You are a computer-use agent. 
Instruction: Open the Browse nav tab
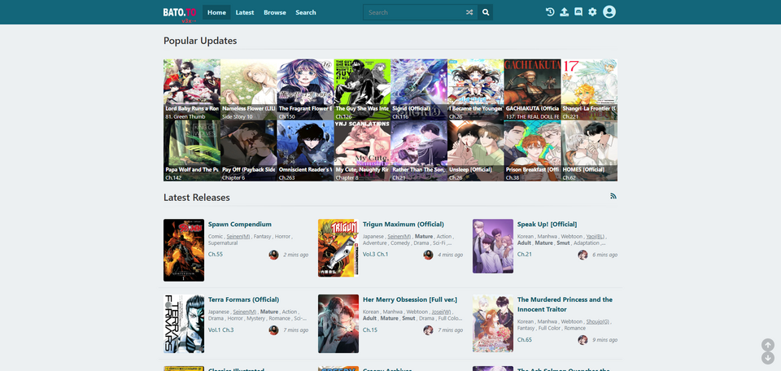(275, 12)
